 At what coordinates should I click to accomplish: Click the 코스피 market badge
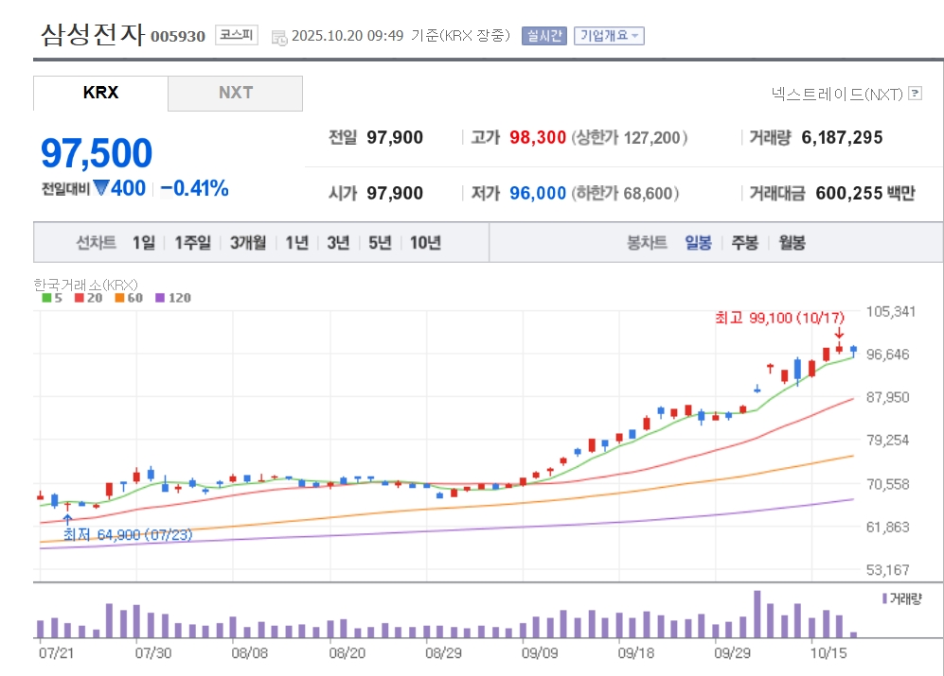click(236, 36)
